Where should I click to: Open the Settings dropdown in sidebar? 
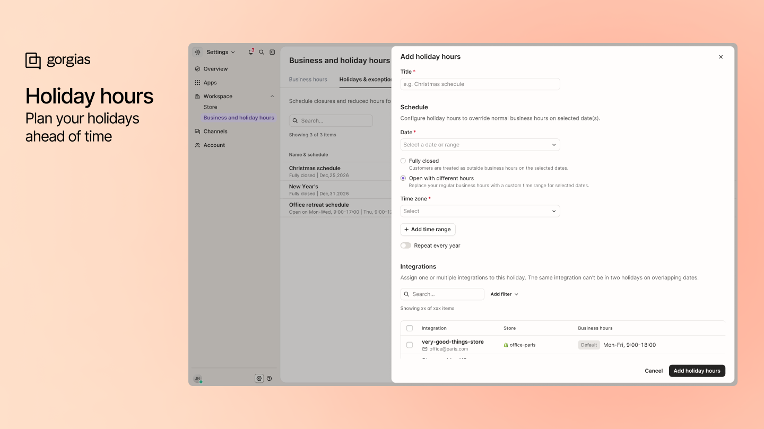[x=221, y=52]
